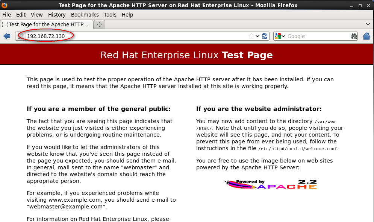Viewport: 374px width, 222px height.
Task: Click the binoculars search icon
Action: click(x=353, y=36)
